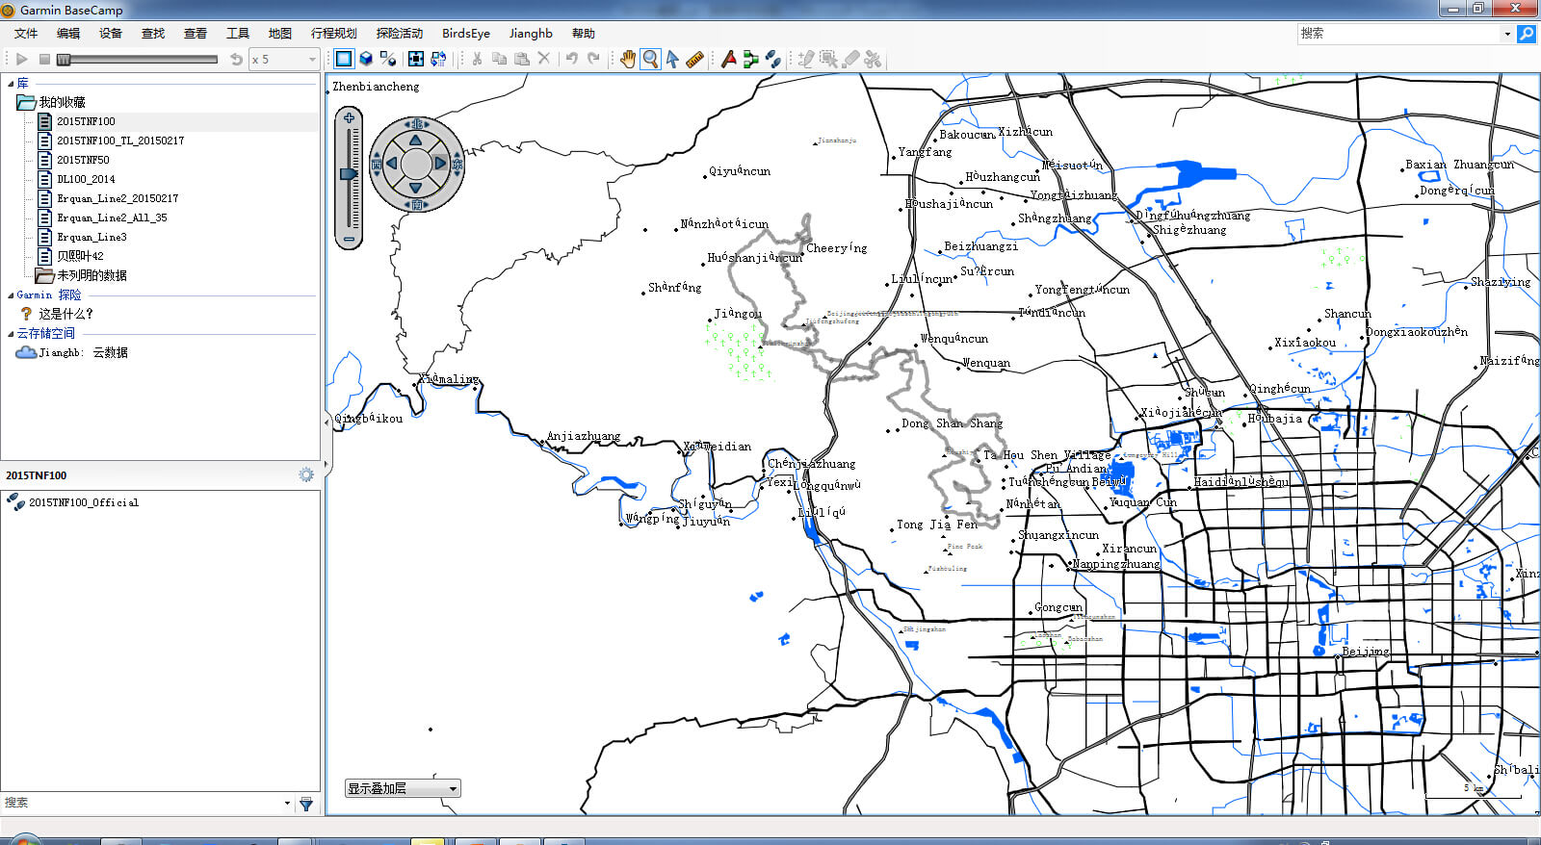Viewport: 1541px width, 845px height.
Task: Select the New Route tool icon
Action: (750, 59)
